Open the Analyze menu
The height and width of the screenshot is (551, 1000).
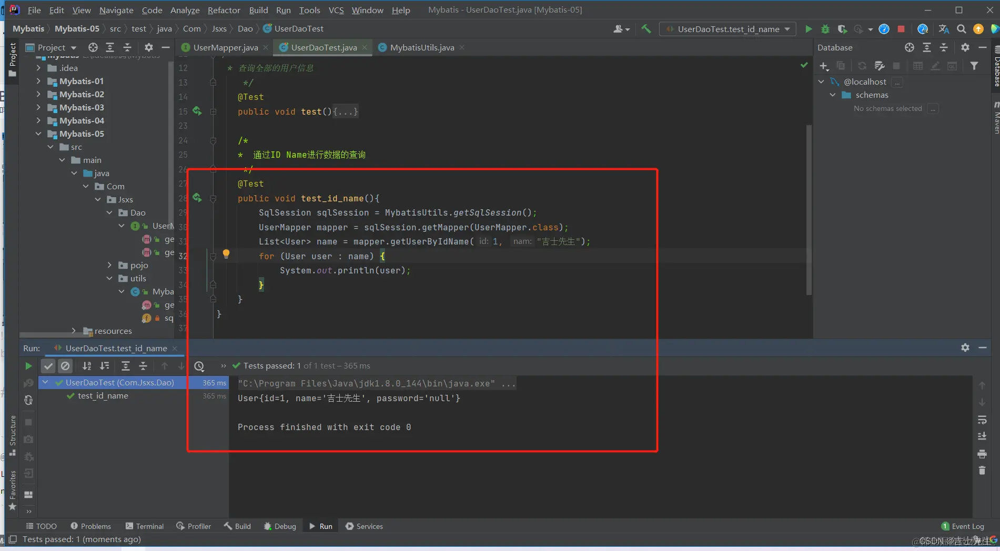coord(185,10)
